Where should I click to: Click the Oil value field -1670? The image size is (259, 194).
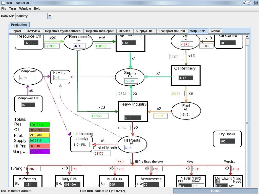[x=186, y=44]
